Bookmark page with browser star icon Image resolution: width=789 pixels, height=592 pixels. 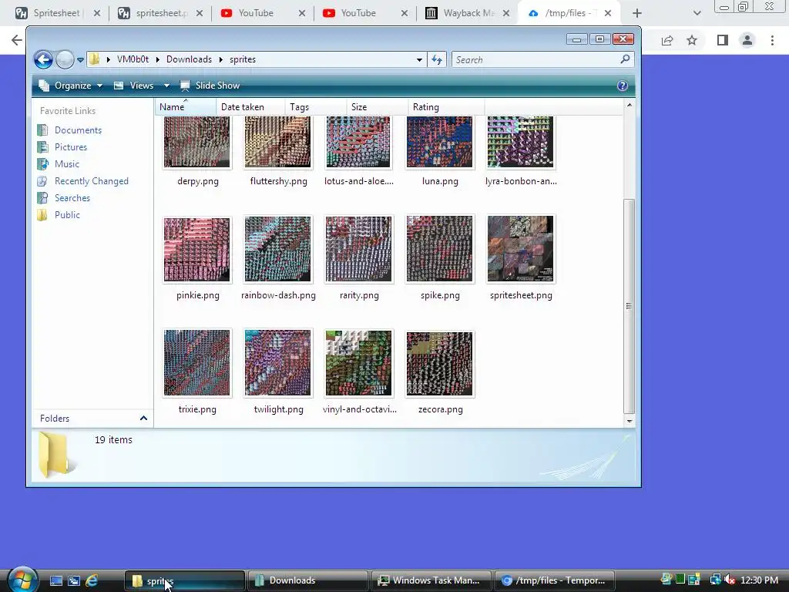coord(692,40)
